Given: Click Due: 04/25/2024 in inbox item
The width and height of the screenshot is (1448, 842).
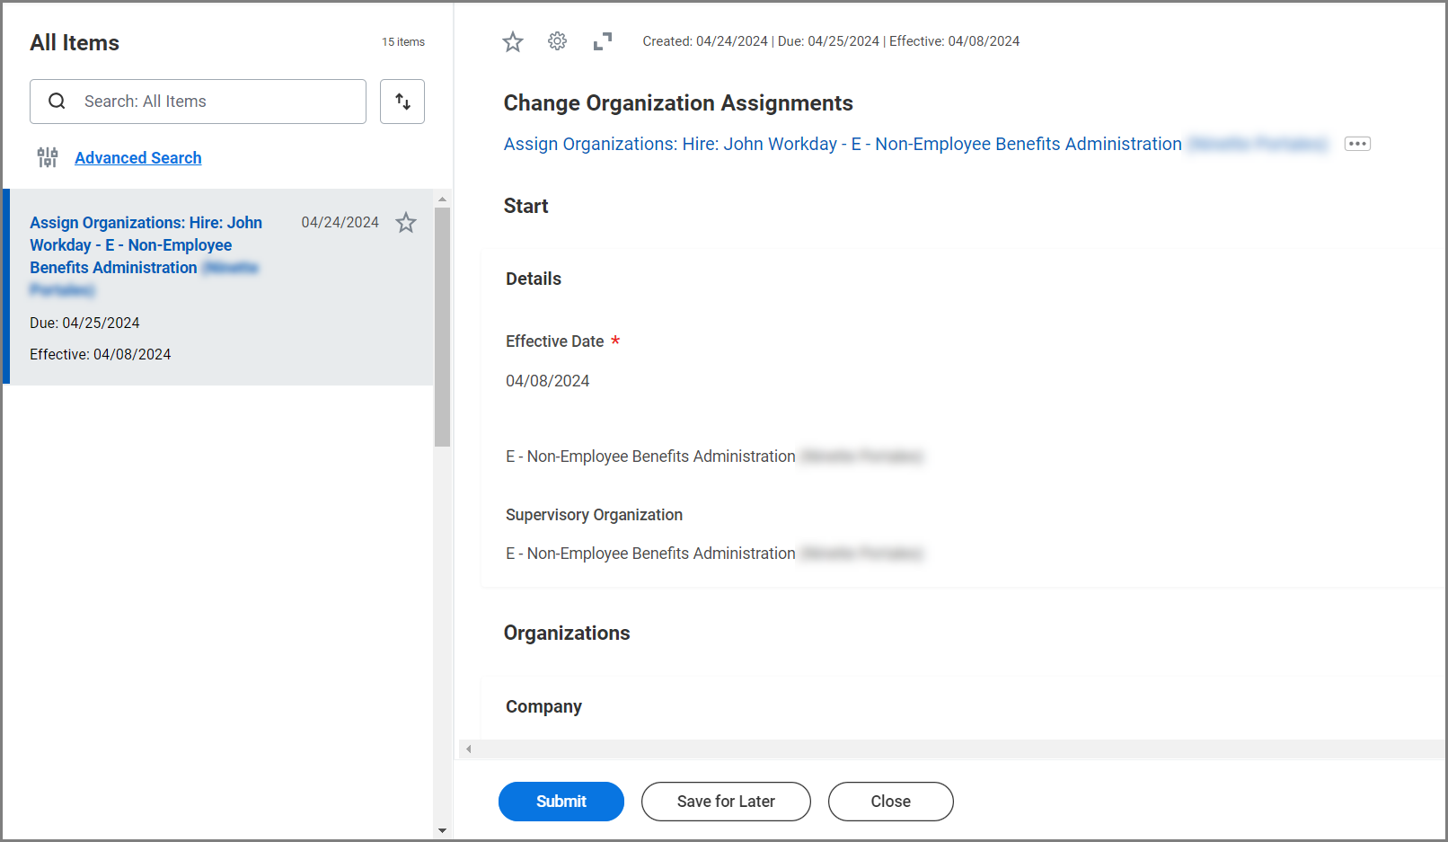Looking at the screenshot, I should (84, 324).
